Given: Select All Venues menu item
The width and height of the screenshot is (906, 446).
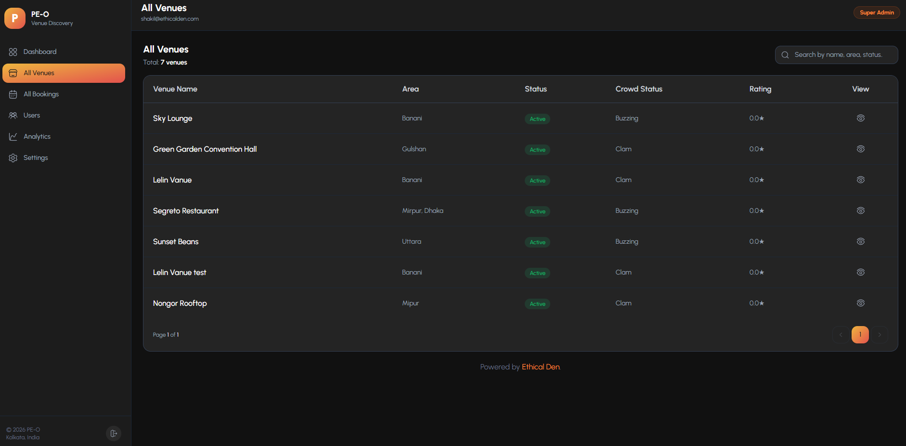Looking at the screenshot, I should click(x=64, y=73).
